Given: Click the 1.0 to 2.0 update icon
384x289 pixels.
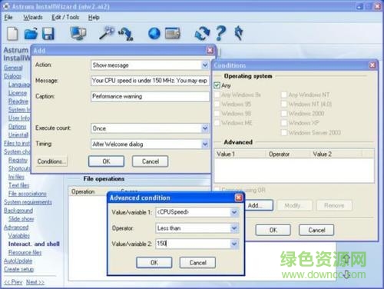Looking at the screenshot, I should [125, 34].
